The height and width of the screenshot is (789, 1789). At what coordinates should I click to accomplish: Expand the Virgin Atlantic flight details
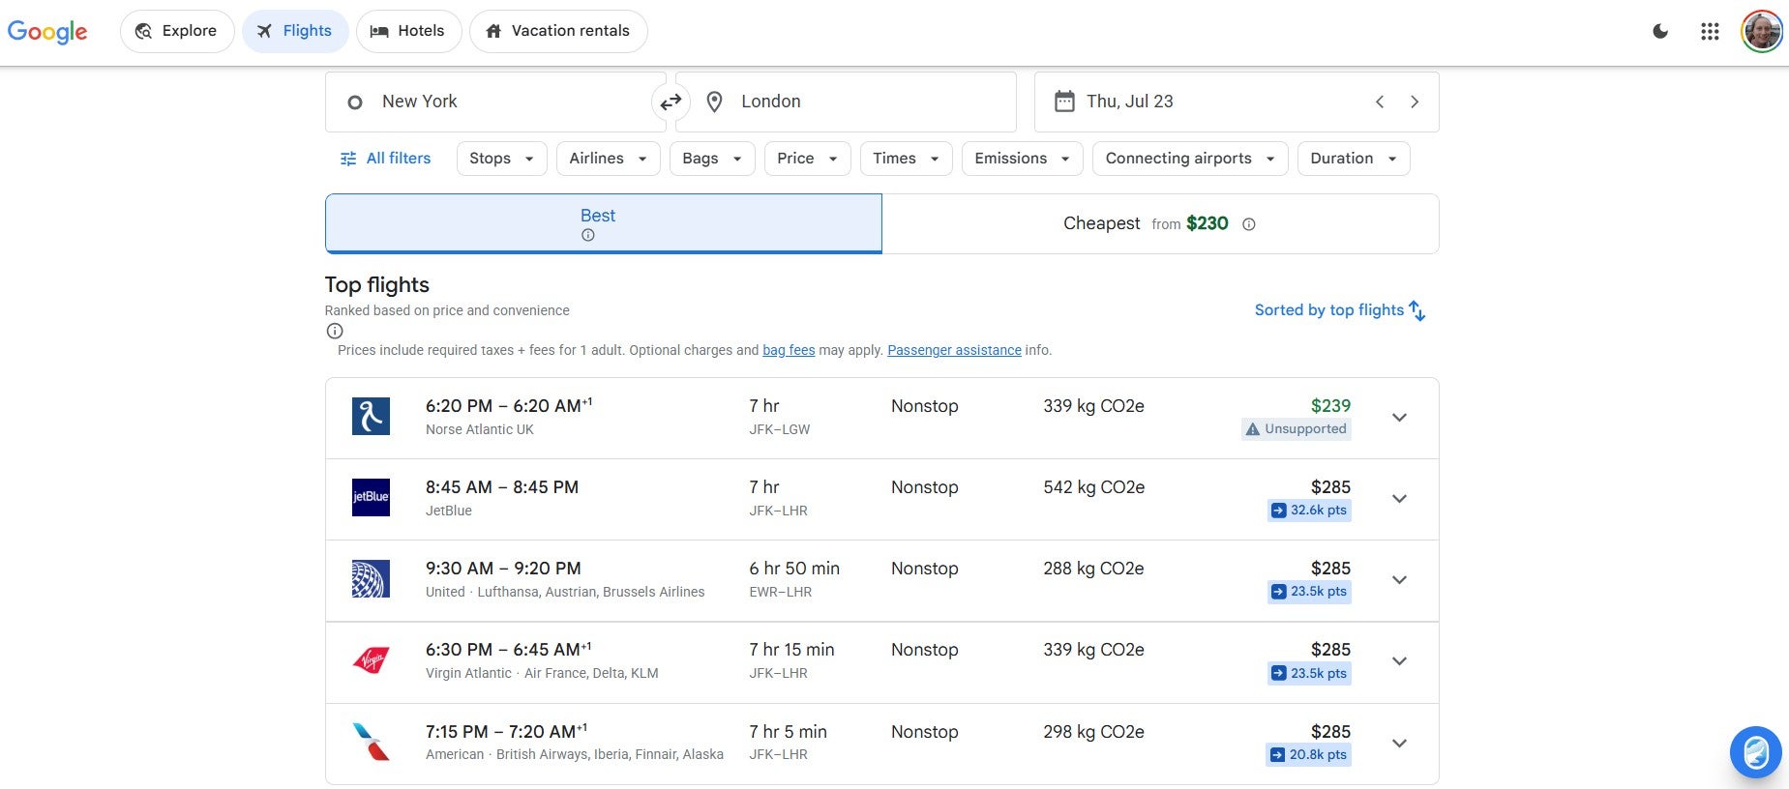tap(1399, 661)
